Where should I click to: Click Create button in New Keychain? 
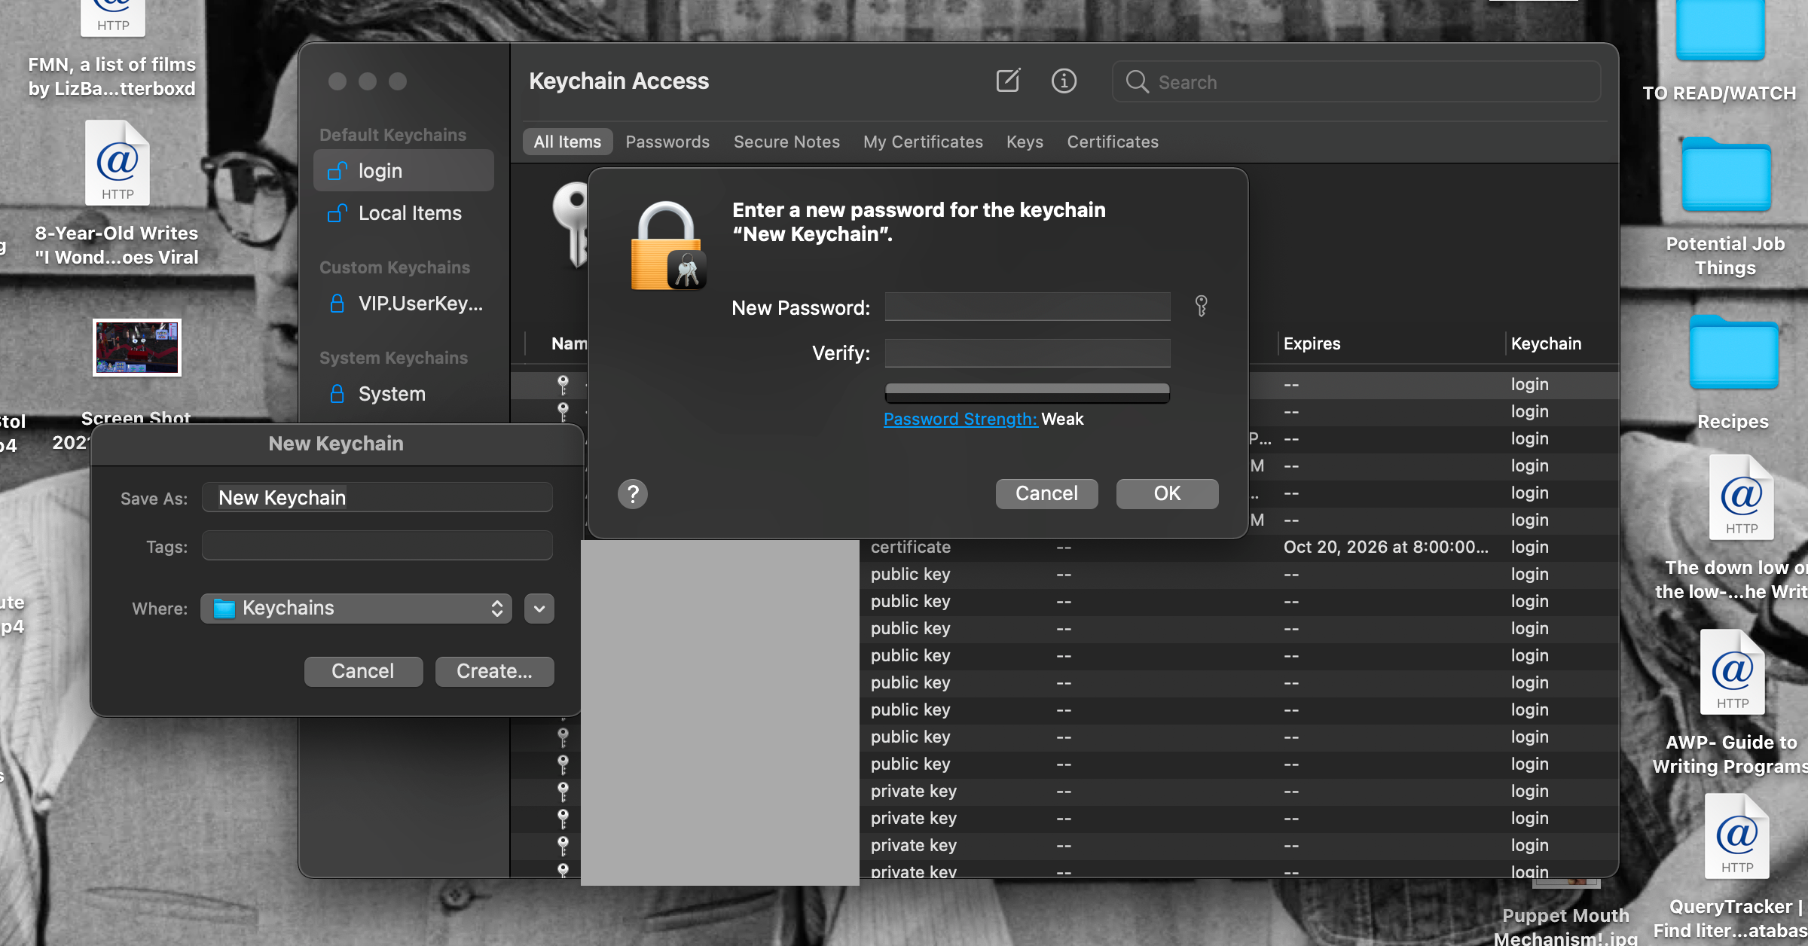[x=494, y=671]
